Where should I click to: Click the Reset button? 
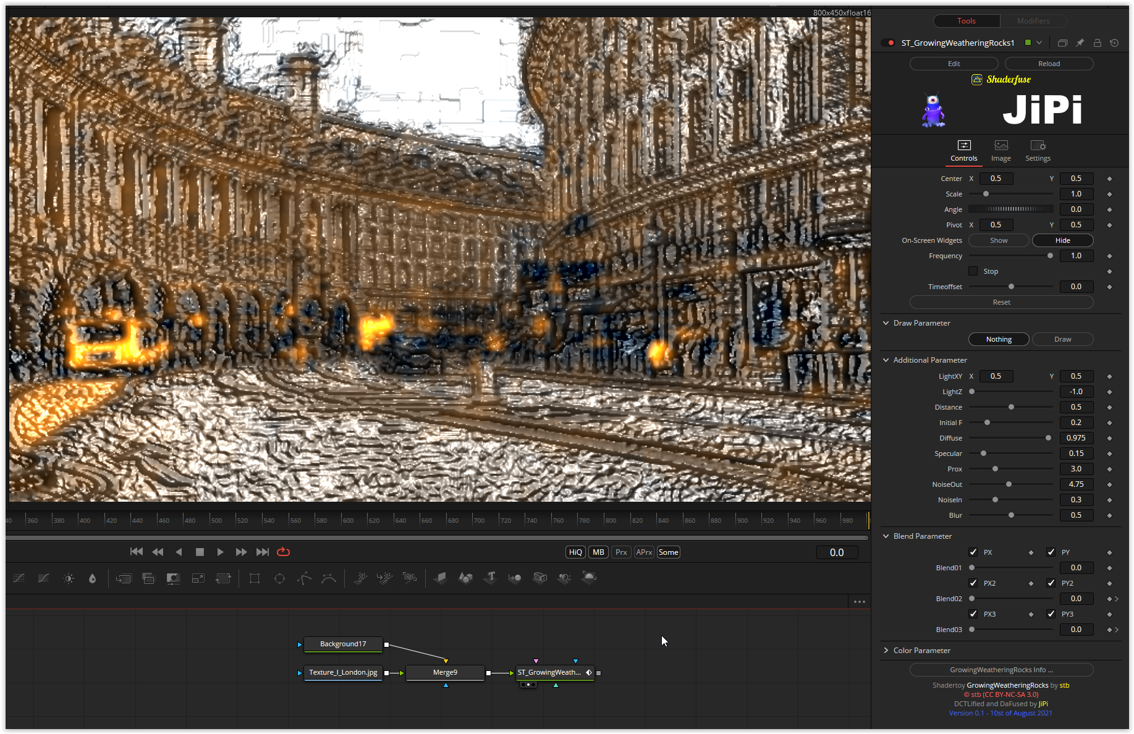coord(1002,302)
